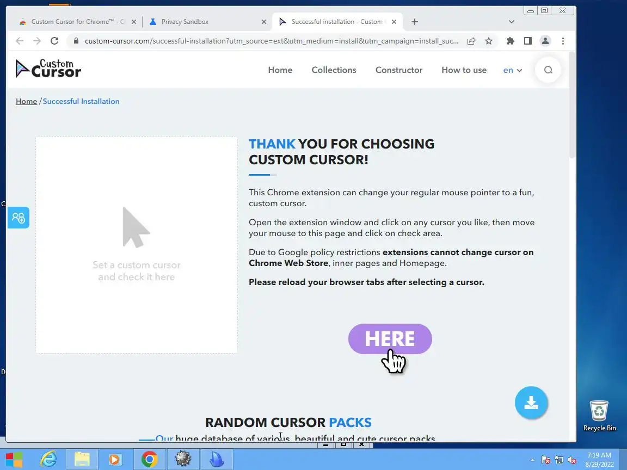This screenshot has height=470, width=627.
Task: Toggle the Chrome side panel icon
Action: (528, 41)
